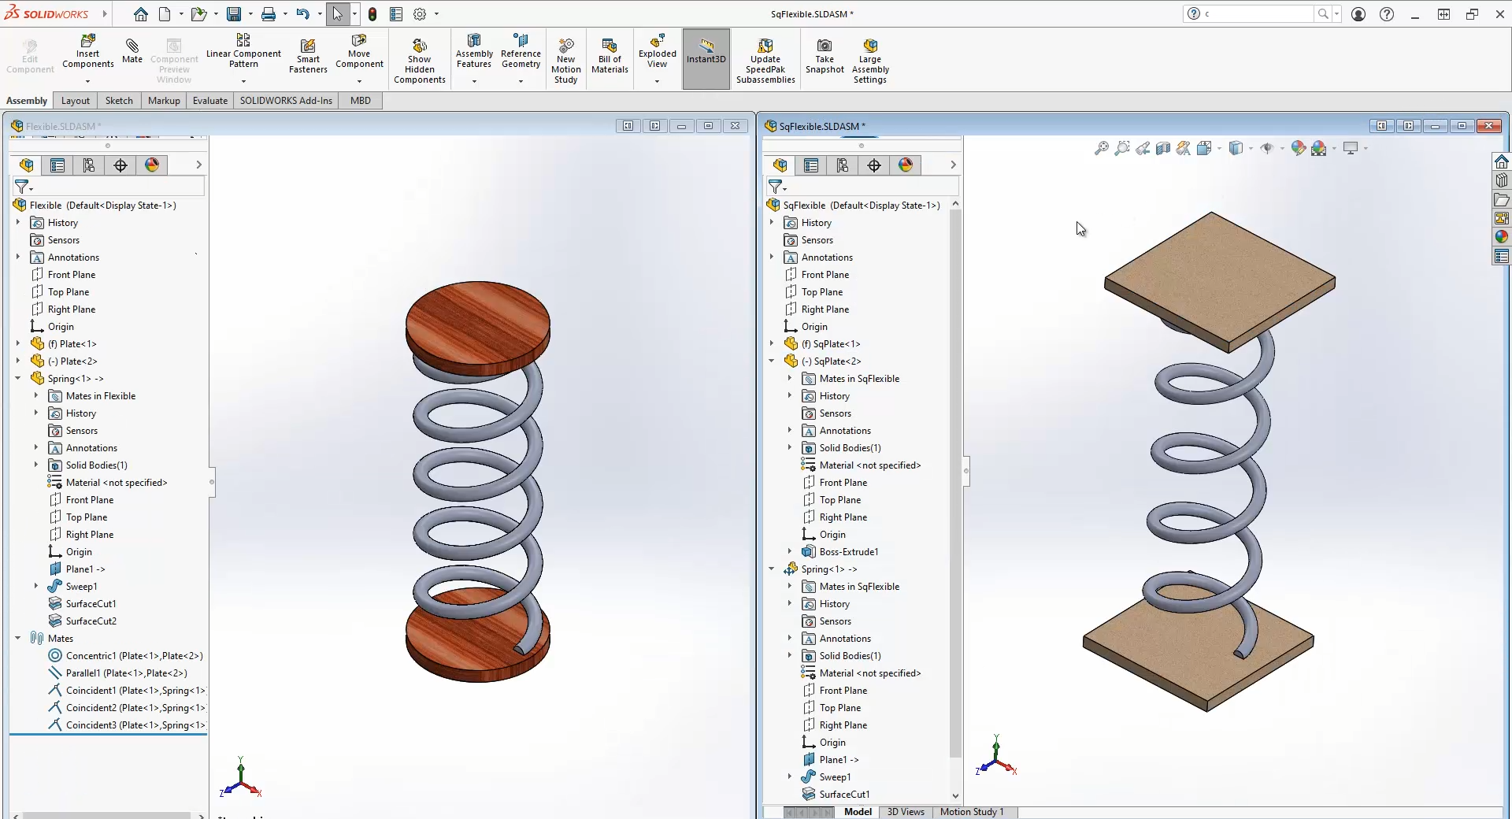
Task: Collapse the Mates folder in the Flexible tree
Action: [x=18, y=639]
